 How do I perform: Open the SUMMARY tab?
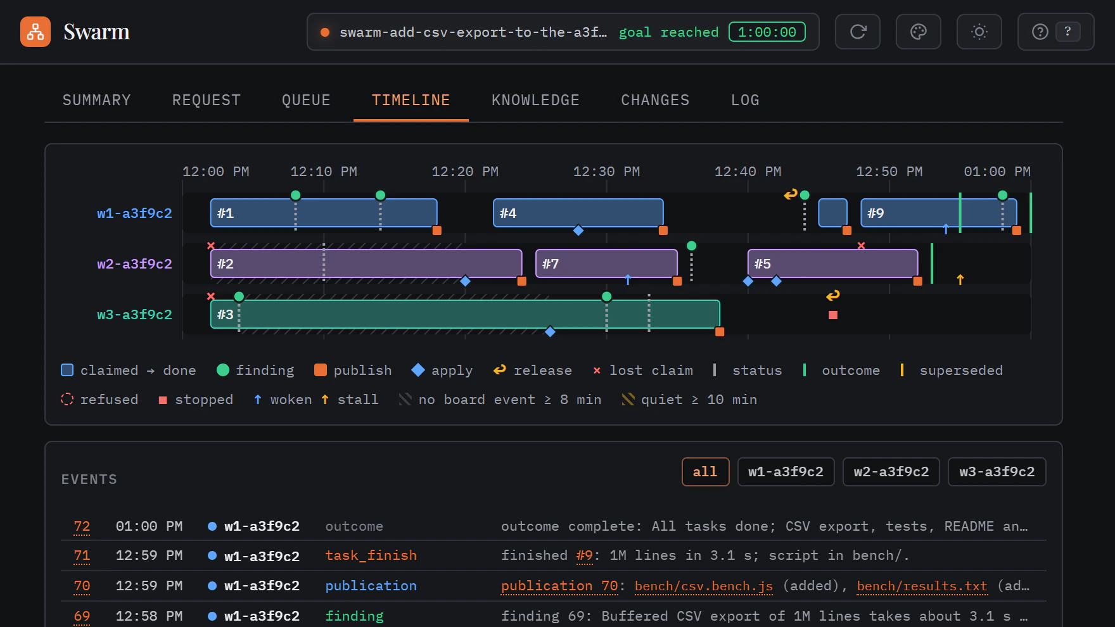click(96, 100)
